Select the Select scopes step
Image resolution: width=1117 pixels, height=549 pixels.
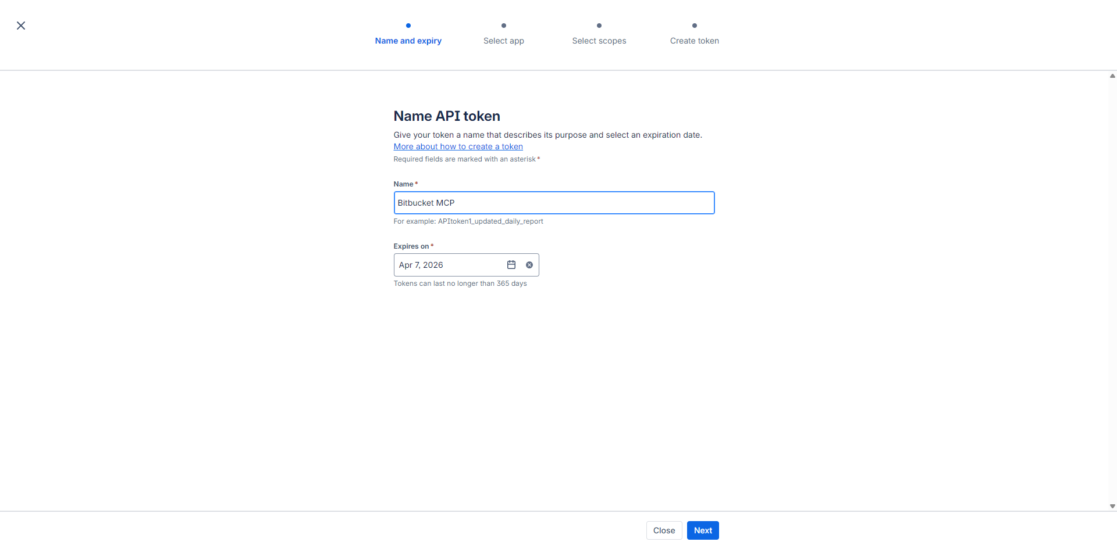pyautogui.click(x=599, y=41)
